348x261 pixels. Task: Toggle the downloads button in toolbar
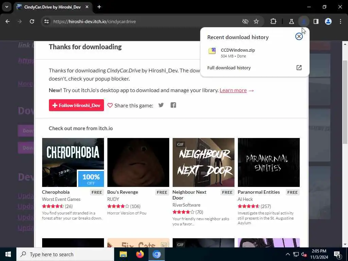(x=303, y=21)
